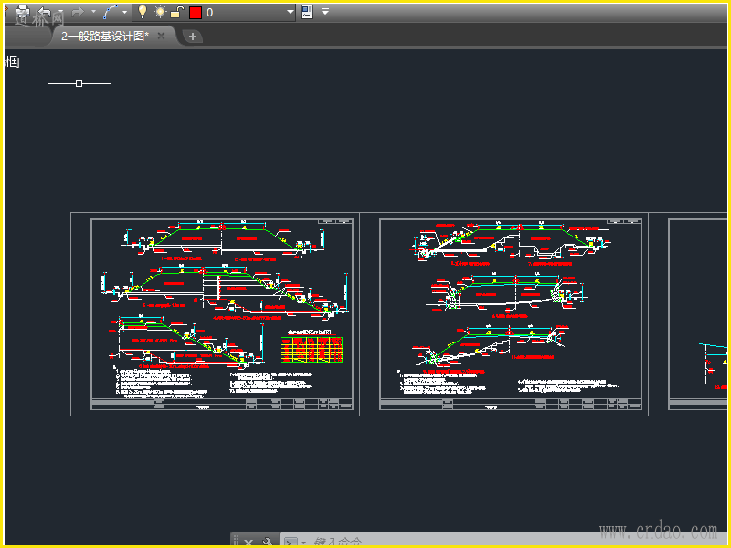The height and width of the screenshot is (548, 731).
Task: Click the green and yellow data table
Action: pos(312,350)
